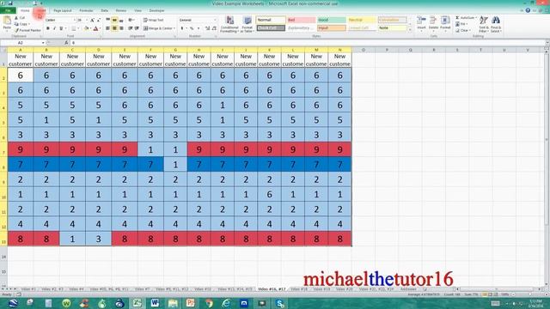Toggle Align Text Right
Viewport: 550px width, 309px height.
pyautogui.click(x=121, y=28)
